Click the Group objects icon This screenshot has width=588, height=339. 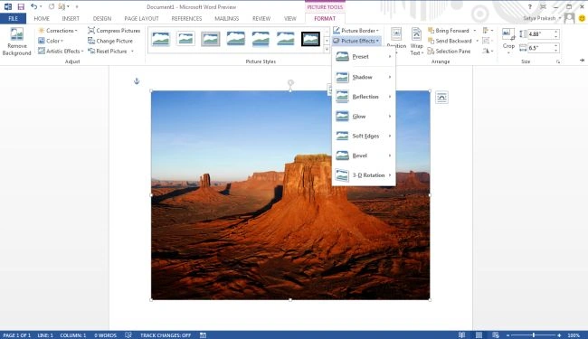pos(488,41)
